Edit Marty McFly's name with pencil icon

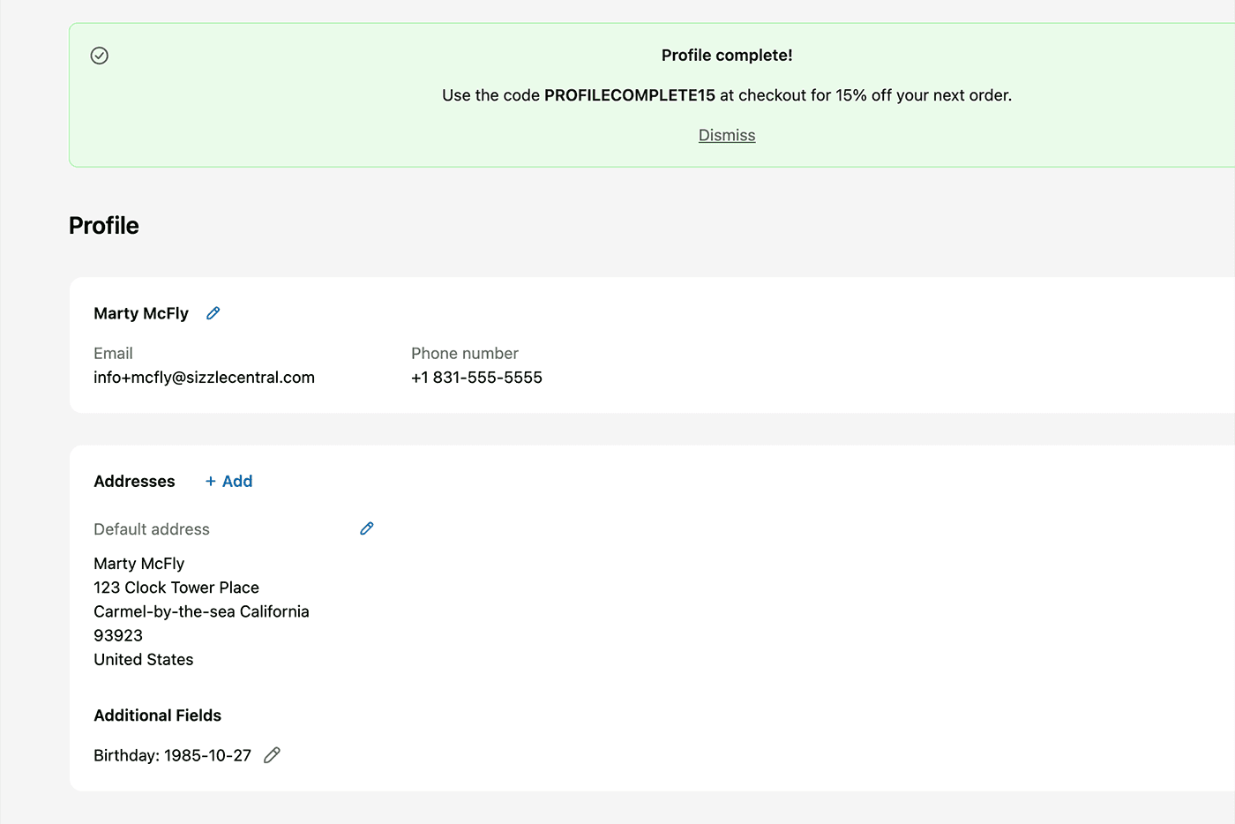click(213, 313)
